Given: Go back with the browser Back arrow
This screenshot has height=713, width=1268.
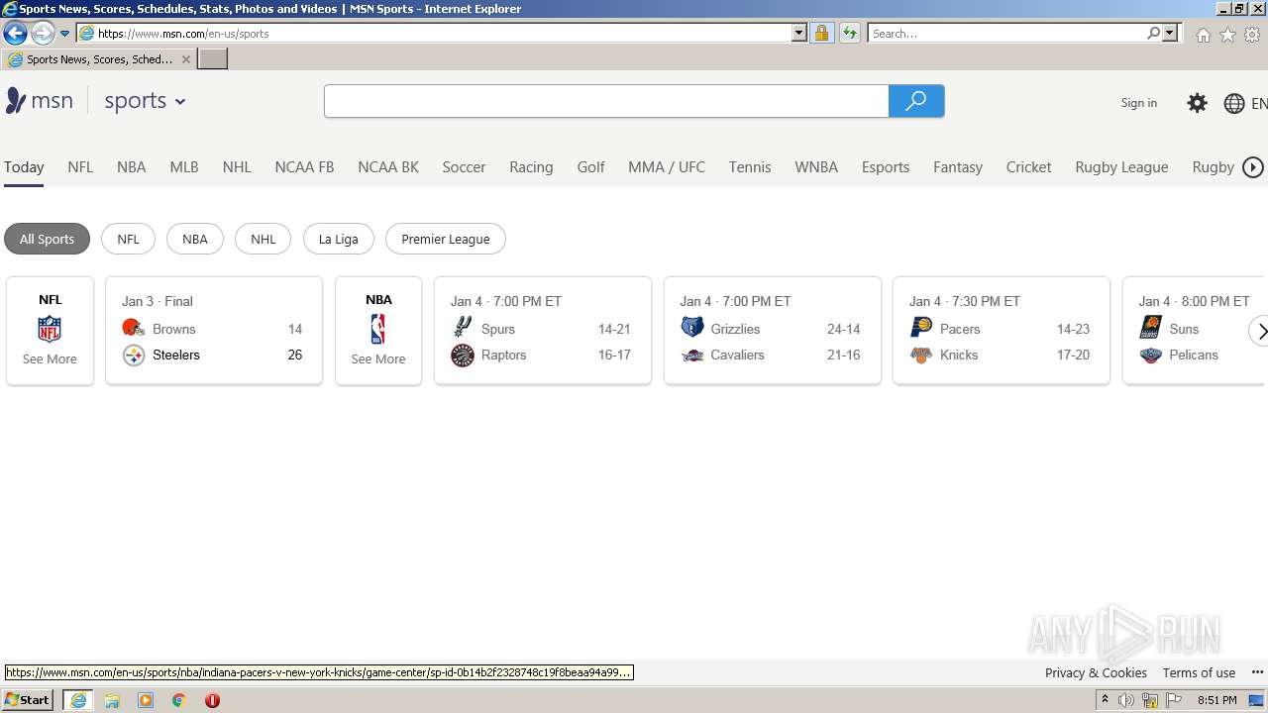Looking at the screenshot, I should [15, 33].
